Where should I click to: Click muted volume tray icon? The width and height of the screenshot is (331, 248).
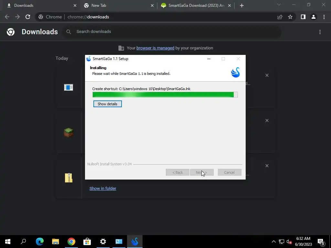point(289,242)
